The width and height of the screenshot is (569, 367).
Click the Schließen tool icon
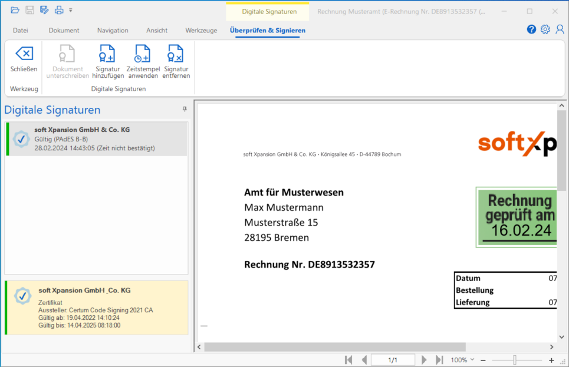24,54
